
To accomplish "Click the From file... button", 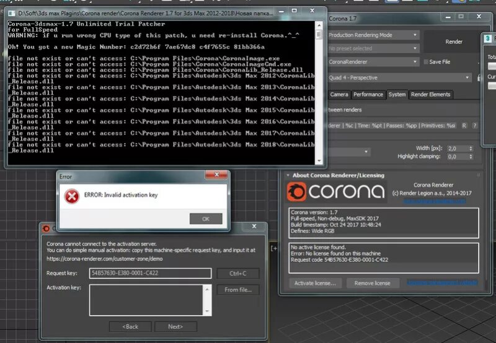I will (238, 290).
